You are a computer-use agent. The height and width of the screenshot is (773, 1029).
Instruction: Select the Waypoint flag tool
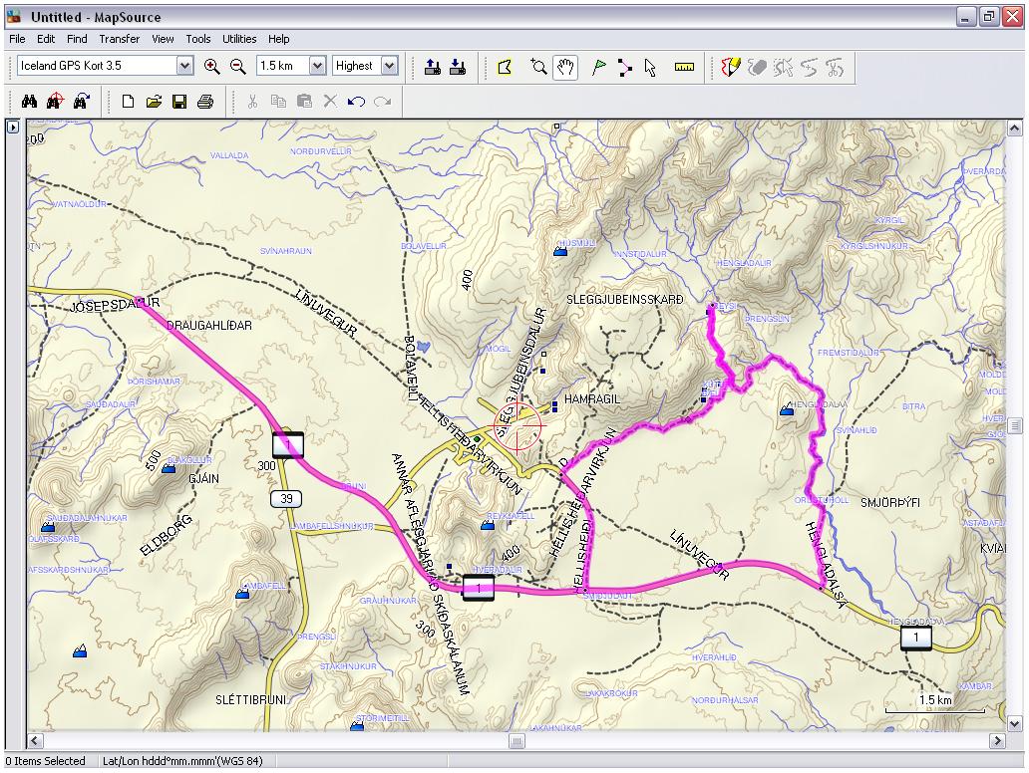click(599, 68)
